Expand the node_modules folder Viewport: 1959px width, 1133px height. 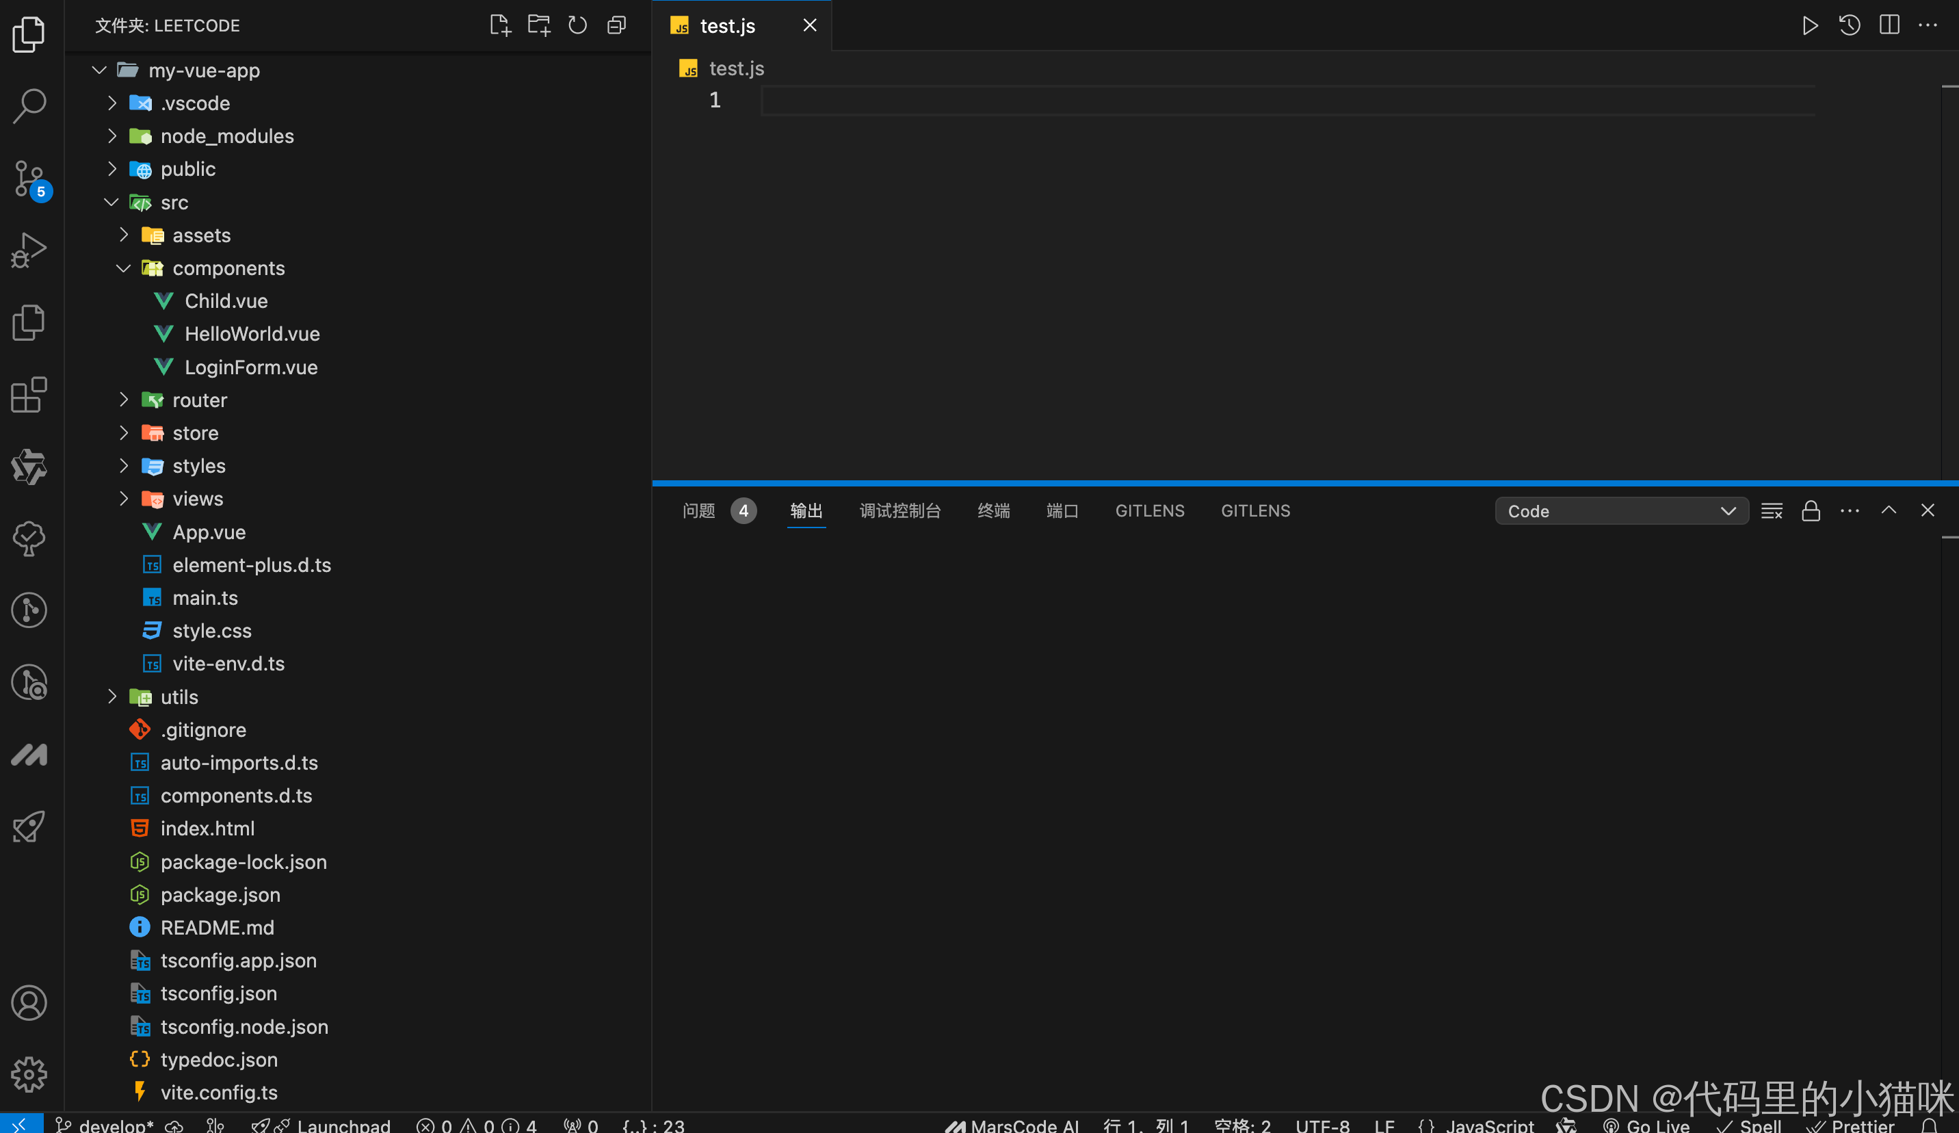click(x=226, y=136)
